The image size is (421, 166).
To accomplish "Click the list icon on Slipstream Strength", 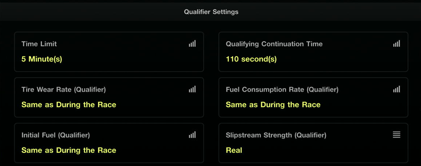I will point(396,135).
